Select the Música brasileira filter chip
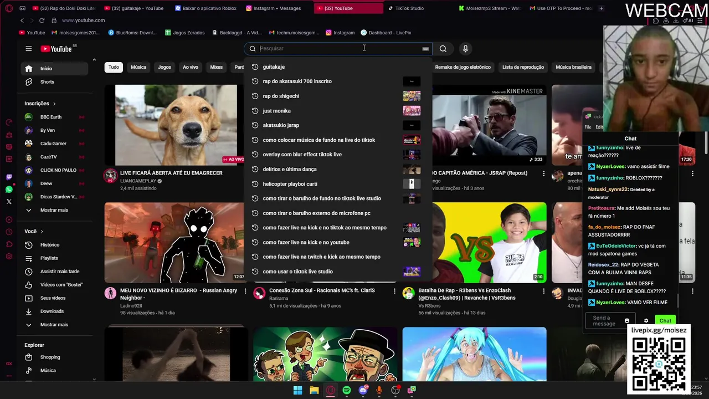709x399 pixels. point(573,67)
